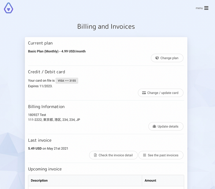Open the hamburger menu icon

[206, 8]
